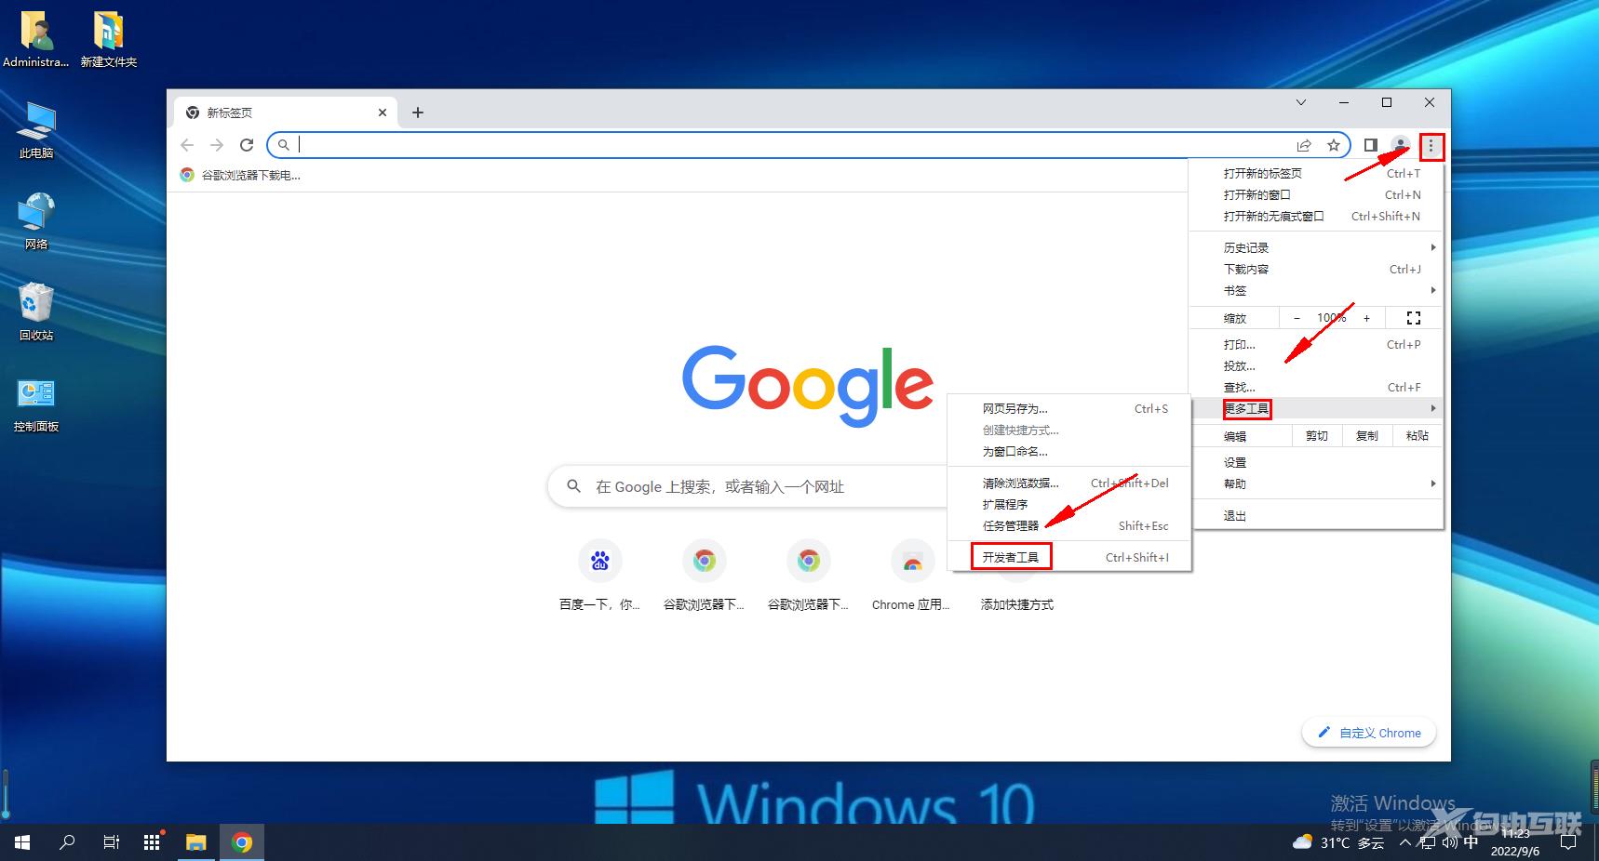Screen dimensions: 1599x861
Task: Open Task View on the taskbar
Action: click(x=111, y=842)
